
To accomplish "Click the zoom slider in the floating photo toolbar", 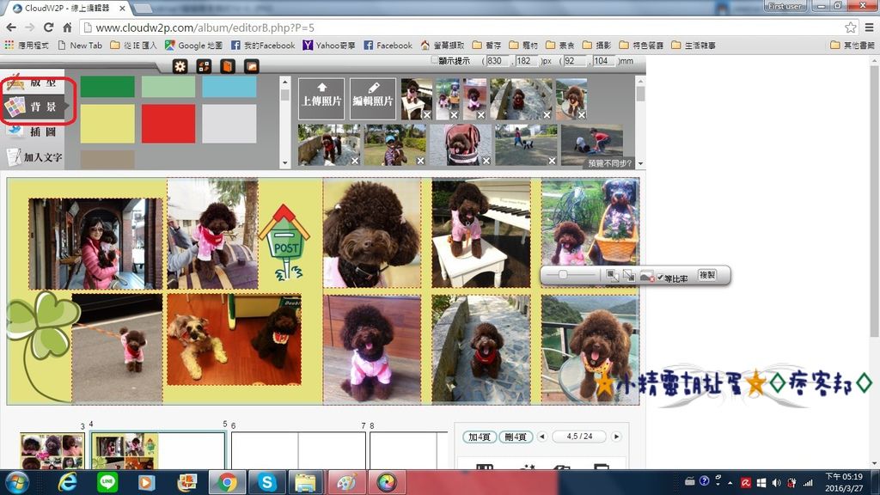I will pos(571,275).
